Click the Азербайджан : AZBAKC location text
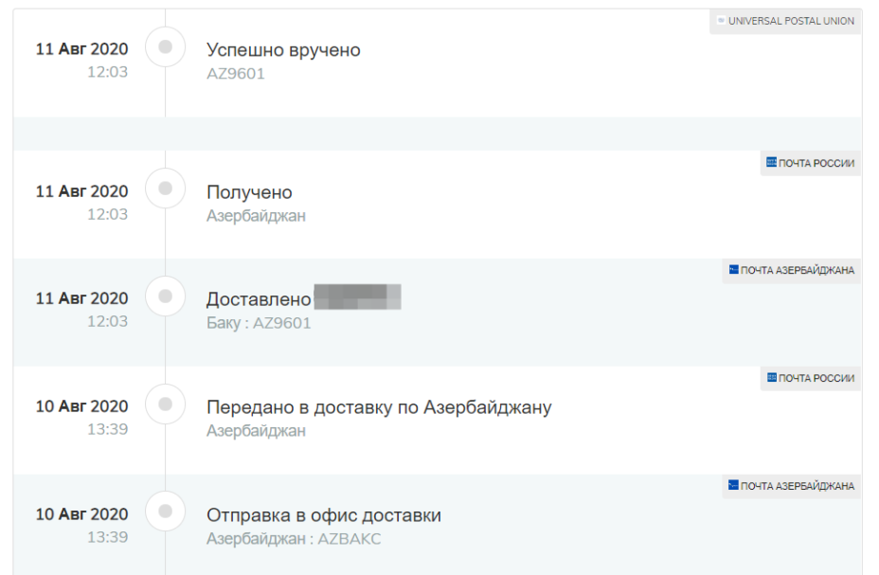The height and width of the screenshot is (575, 879). (294, 539)
